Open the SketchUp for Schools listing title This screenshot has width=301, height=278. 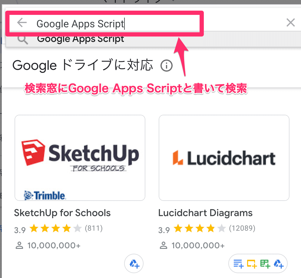62,213
